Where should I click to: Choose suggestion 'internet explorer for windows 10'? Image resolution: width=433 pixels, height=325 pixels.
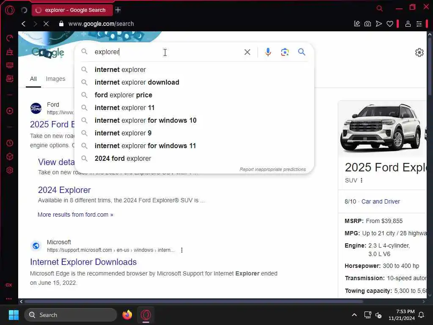point(195,121)
